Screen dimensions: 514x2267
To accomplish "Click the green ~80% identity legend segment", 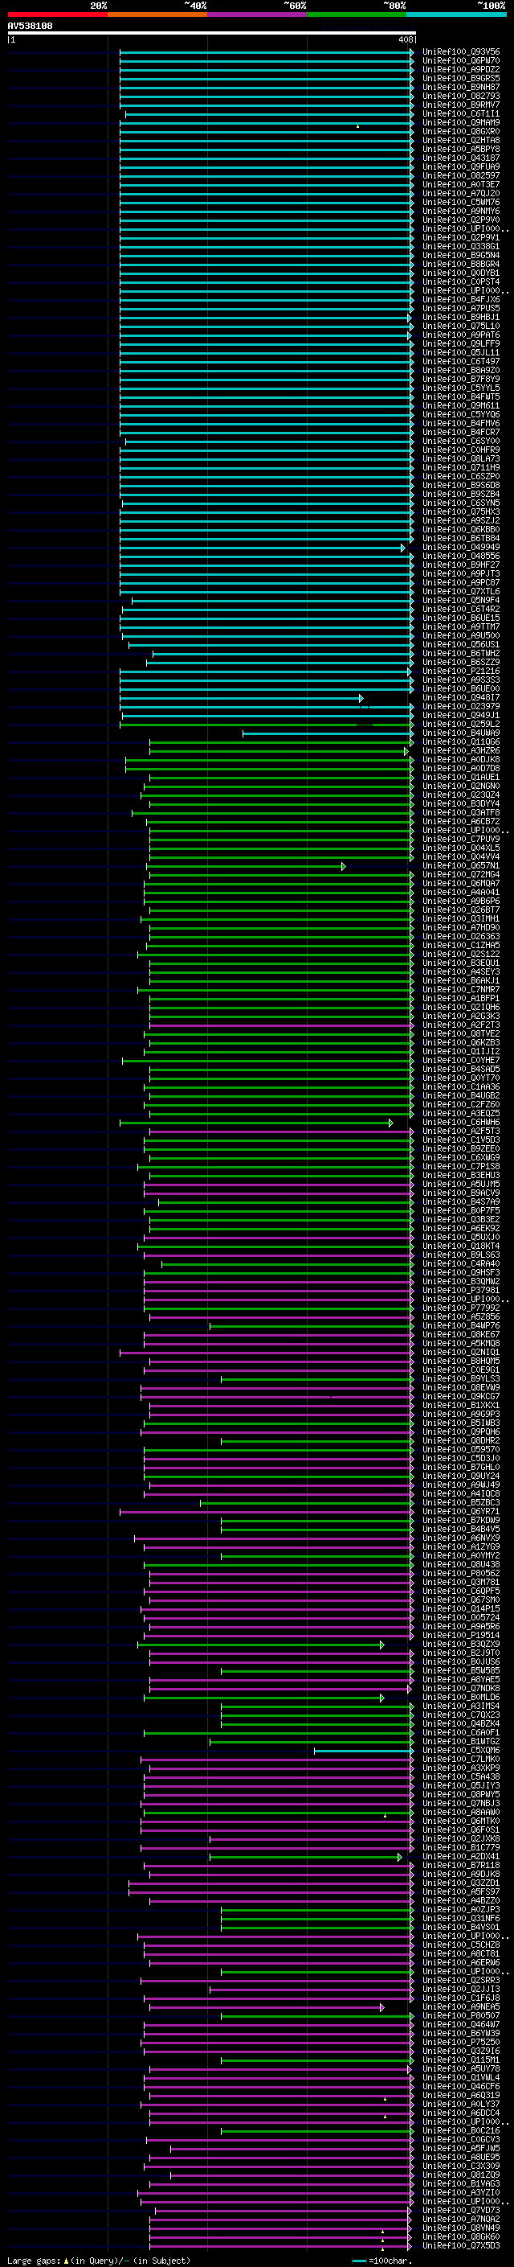I will pos(357,15).
